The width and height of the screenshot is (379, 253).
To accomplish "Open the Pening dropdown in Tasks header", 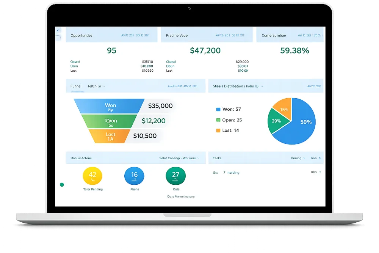I will 298,158.
